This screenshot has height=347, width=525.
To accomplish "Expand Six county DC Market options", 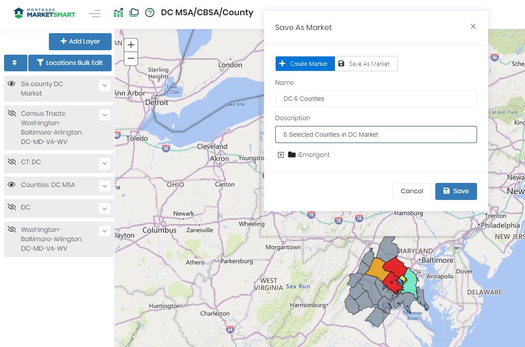I will pos(104,86).
